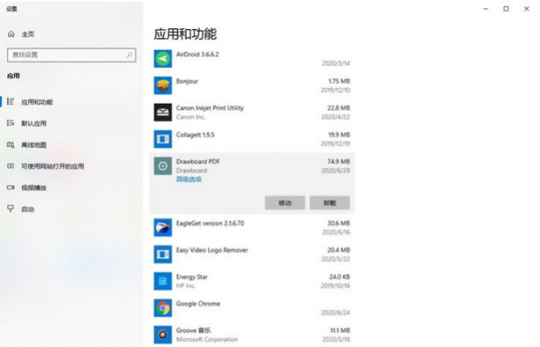Click the Drawboard PDF name text
Viewport: 540px width, 347px height.
tap(198, 161)
